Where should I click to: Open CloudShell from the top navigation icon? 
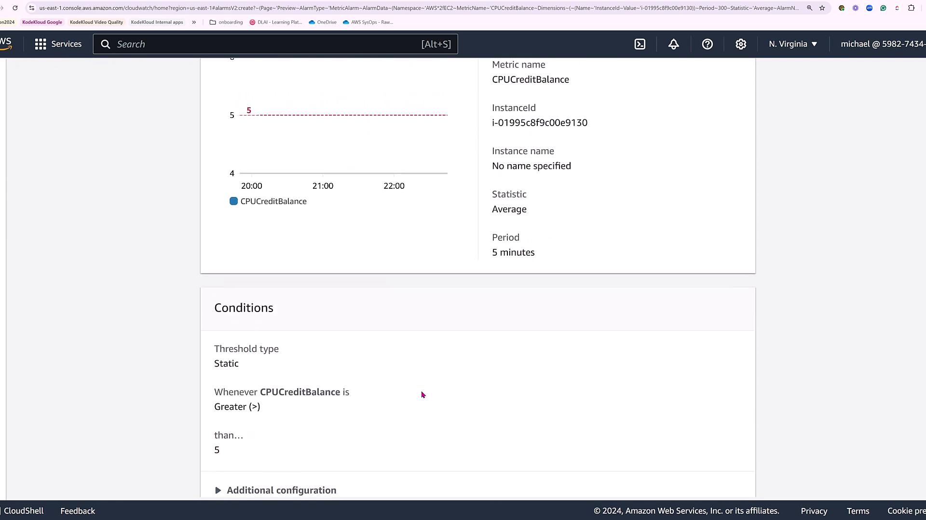tap(640, 44)
